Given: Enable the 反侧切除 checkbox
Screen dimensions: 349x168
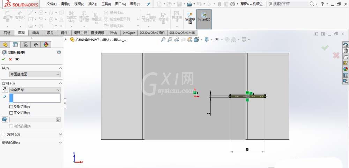Looking at the screenshot, I should (11, 107).
